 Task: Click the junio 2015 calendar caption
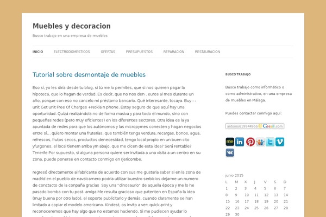tap(234, 175)
